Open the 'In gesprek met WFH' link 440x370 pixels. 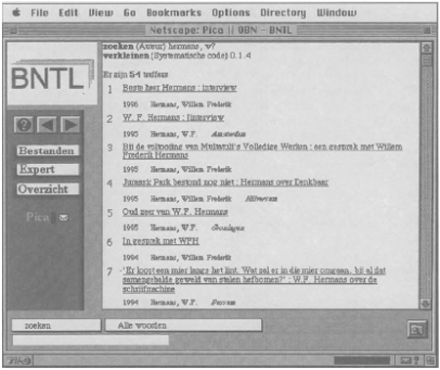pos(160,241)
